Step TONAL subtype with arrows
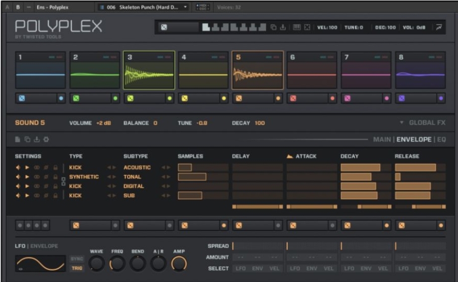 click(166, 177)
